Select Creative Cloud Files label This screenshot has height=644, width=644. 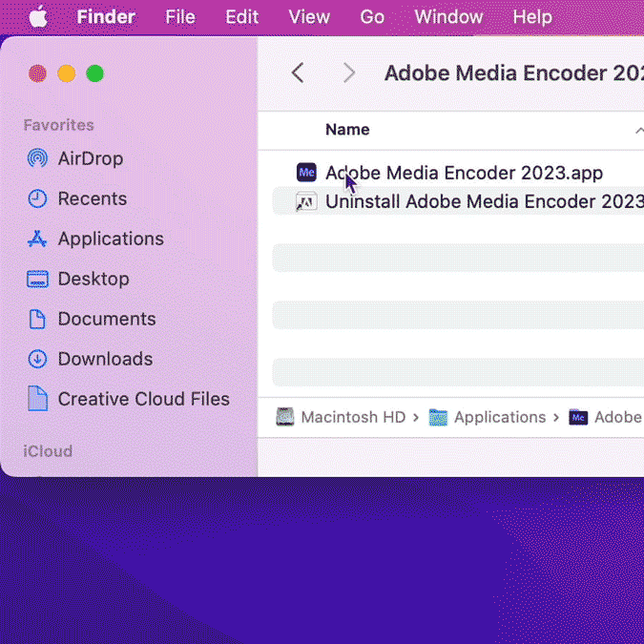(144, 399)
